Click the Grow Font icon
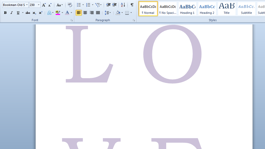Screen dimensions: 265x149 [x=44, y=5]
